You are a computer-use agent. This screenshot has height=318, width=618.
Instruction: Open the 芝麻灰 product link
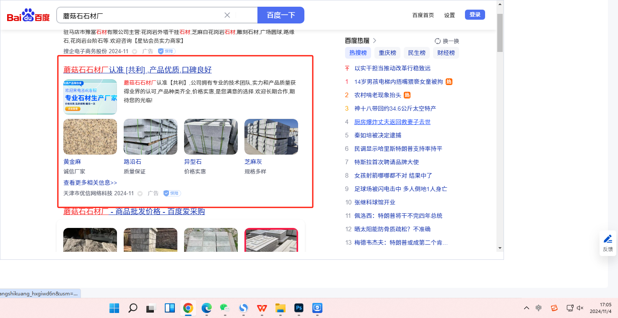253,162
